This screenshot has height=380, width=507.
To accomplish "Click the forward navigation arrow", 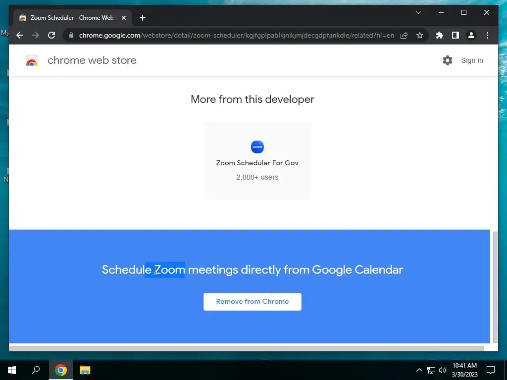I will (36, 35).
